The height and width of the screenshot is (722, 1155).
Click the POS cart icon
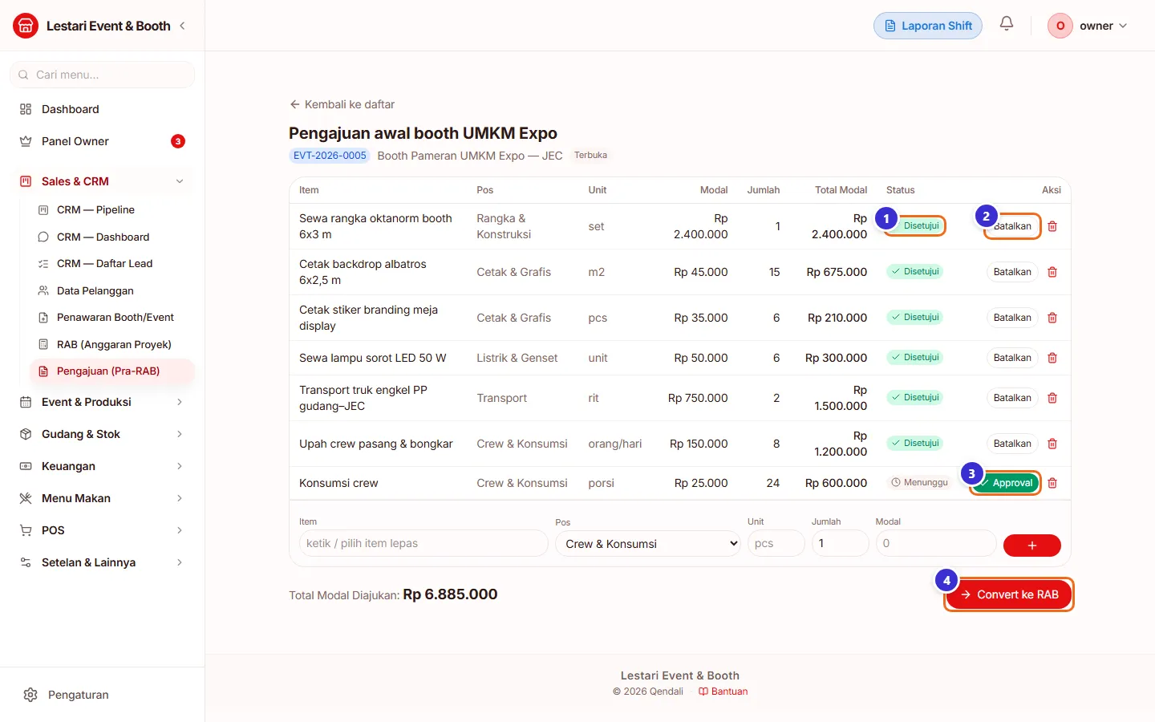point(26,530)
